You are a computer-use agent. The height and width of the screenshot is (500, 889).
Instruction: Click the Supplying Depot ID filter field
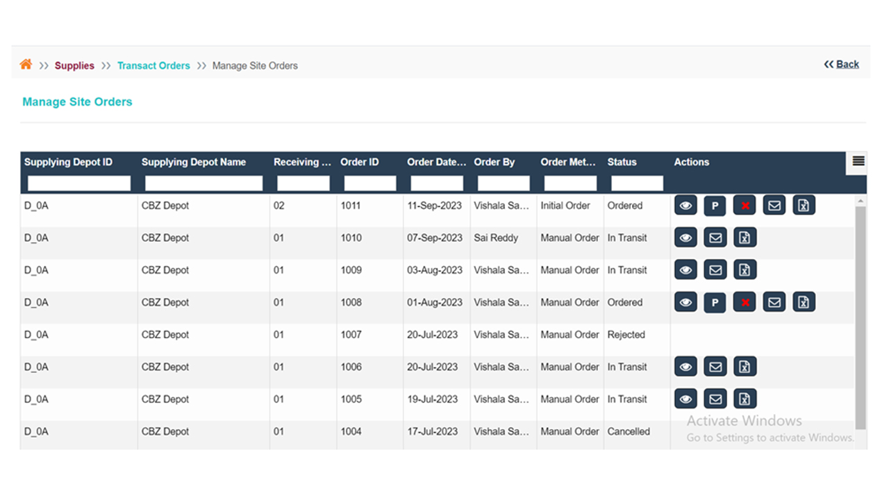(79, 183)
